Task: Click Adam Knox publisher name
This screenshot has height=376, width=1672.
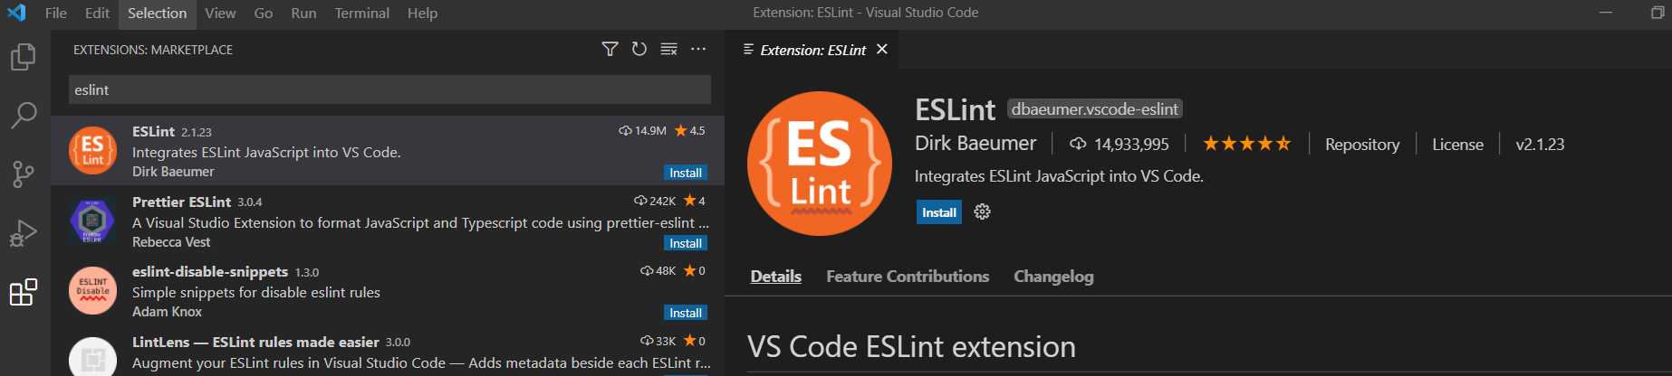Action: click(x=167, y=312)
